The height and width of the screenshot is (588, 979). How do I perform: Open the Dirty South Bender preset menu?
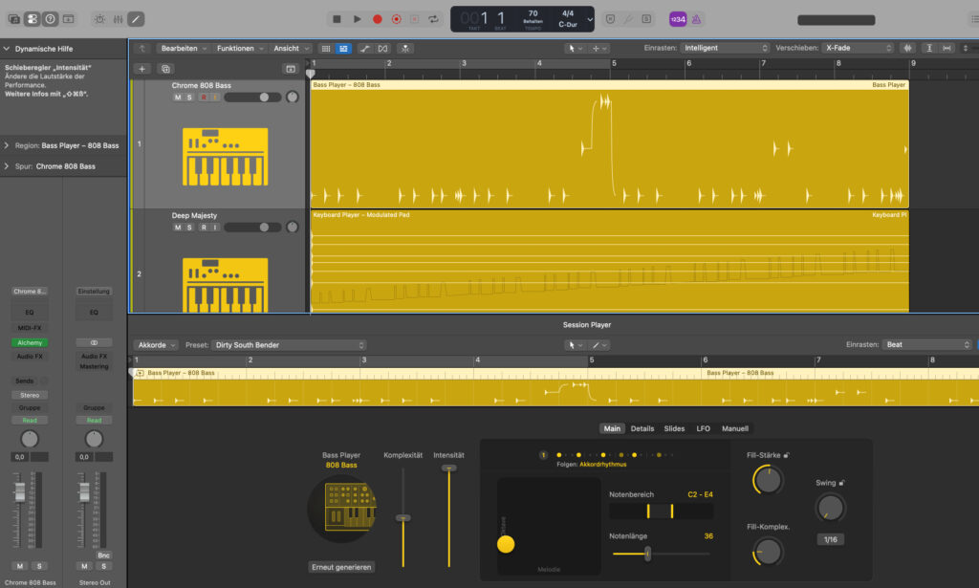tap(289, 345)
